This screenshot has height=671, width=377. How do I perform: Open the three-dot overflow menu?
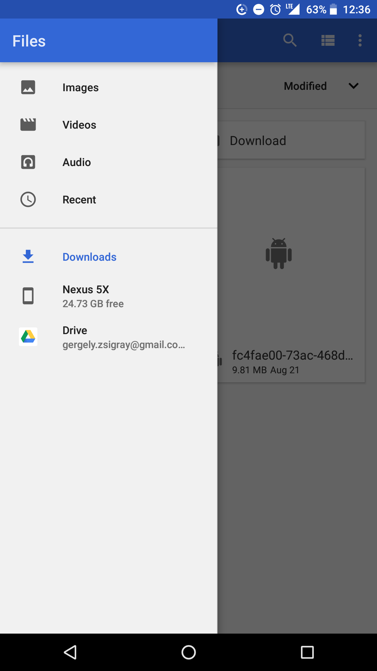(x=360, y=41)
